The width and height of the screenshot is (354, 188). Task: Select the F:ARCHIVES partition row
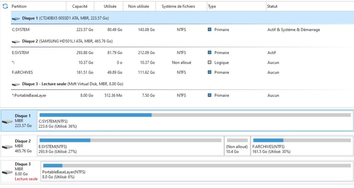pos(22,72)
